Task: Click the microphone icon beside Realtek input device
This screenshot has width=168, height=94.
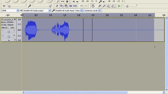Action: click(53, 10)
